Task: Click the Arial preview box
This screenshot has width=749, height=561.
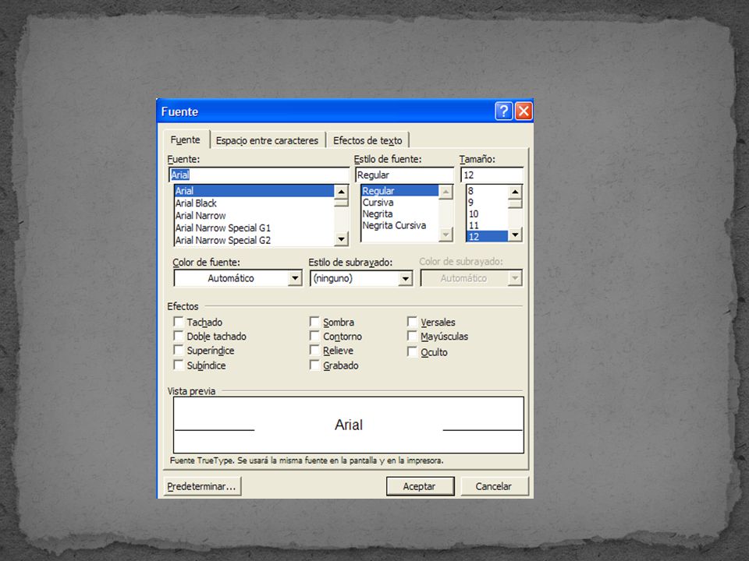Action: point(349,425)
